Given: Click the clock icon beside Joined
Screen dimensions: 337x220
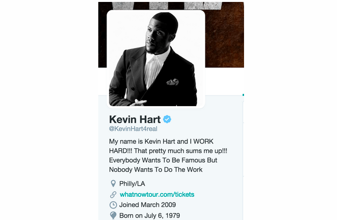Looking at the screenshot, I should point(113,204).
